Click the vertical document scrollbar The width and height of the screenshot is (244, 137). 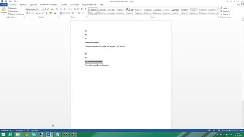(x=243, y=61)
